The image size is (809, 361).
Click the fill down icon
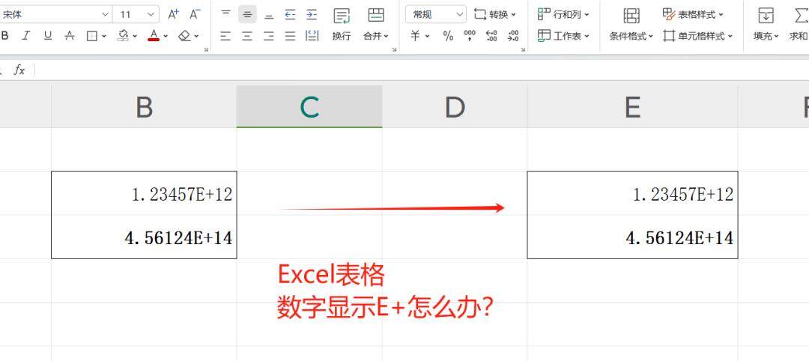pos(766,16)
